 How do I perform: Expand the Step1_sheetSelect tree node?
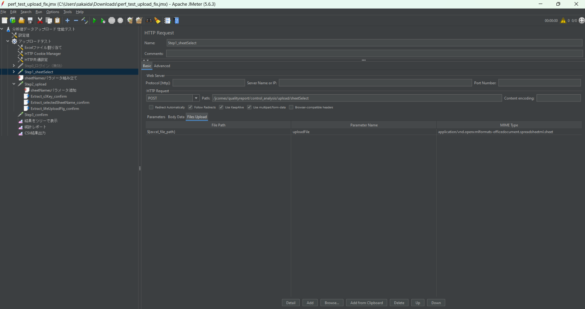point(14,72)
